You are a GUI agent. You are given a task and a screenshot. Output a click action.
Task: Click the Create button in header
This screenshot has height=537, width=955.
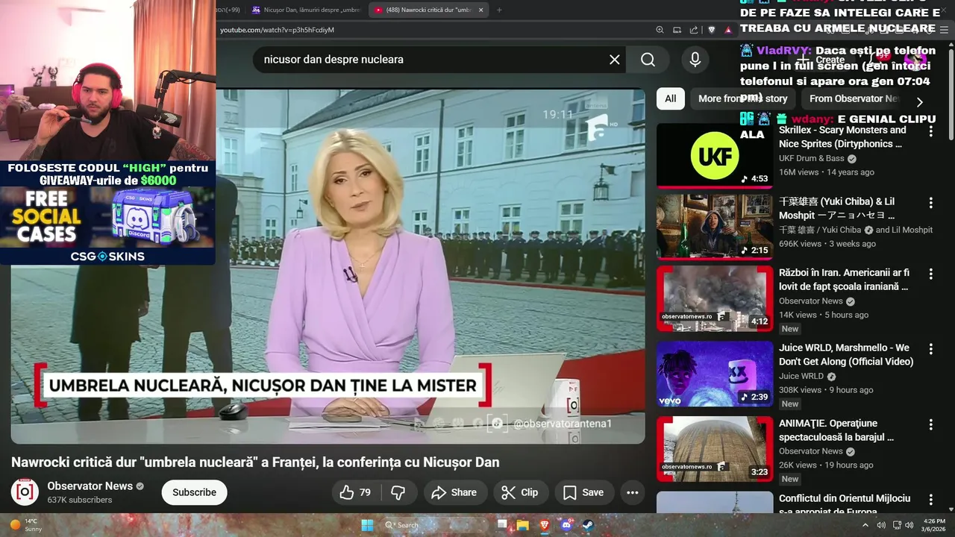(x=821, y=60)
